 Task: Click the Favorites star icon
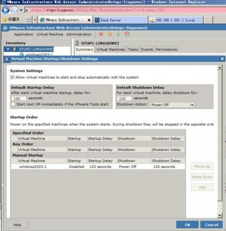tap(5, 20)
